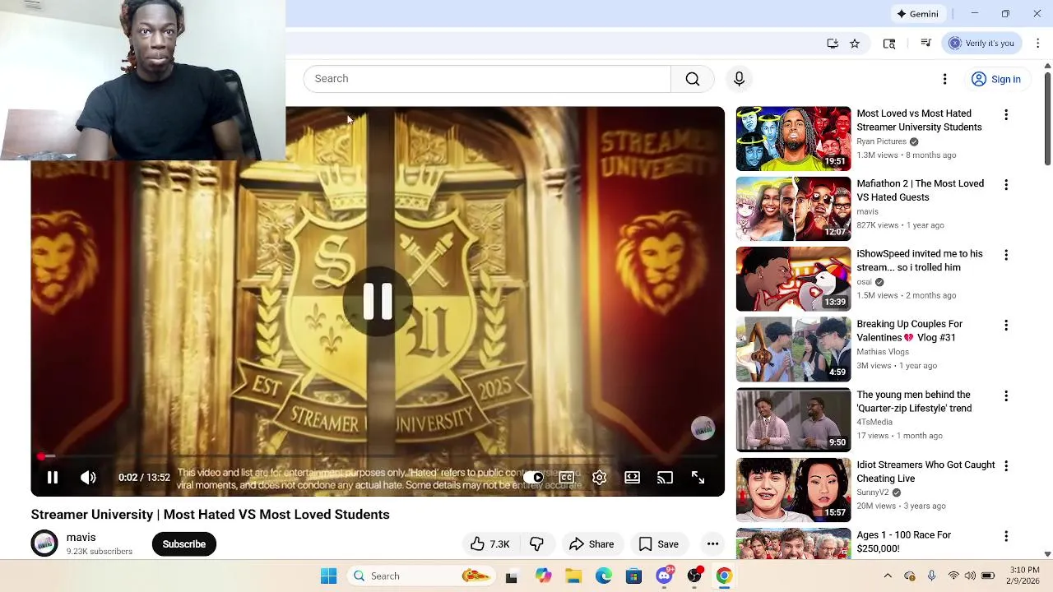Subscribe to the mavis channel
Screen dimensions: 1053x592
[x=184, y=544]
